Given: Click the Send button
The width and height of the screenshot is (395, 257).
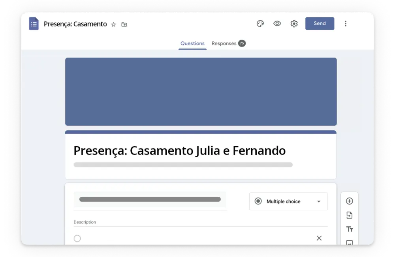Looking at the screenshot, I should pyautogui.click(x=320, y=23).
